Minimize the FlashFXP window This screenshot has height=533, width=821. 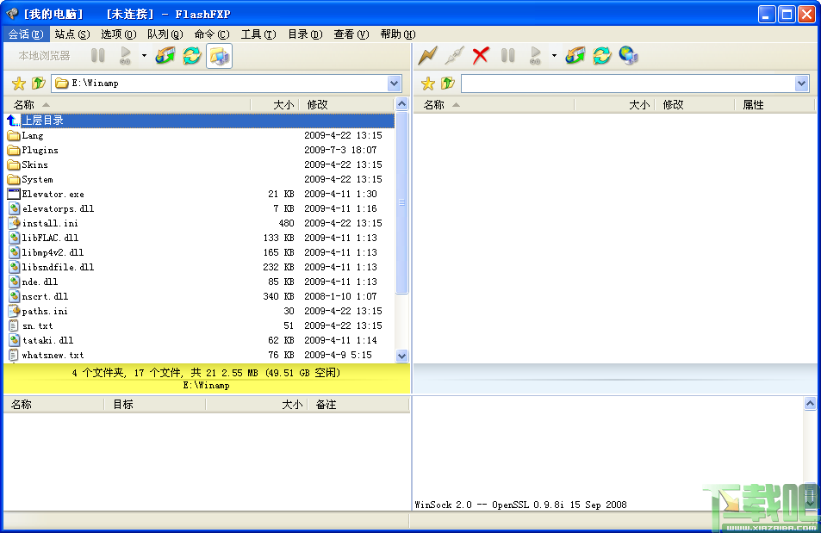[767, 14]
